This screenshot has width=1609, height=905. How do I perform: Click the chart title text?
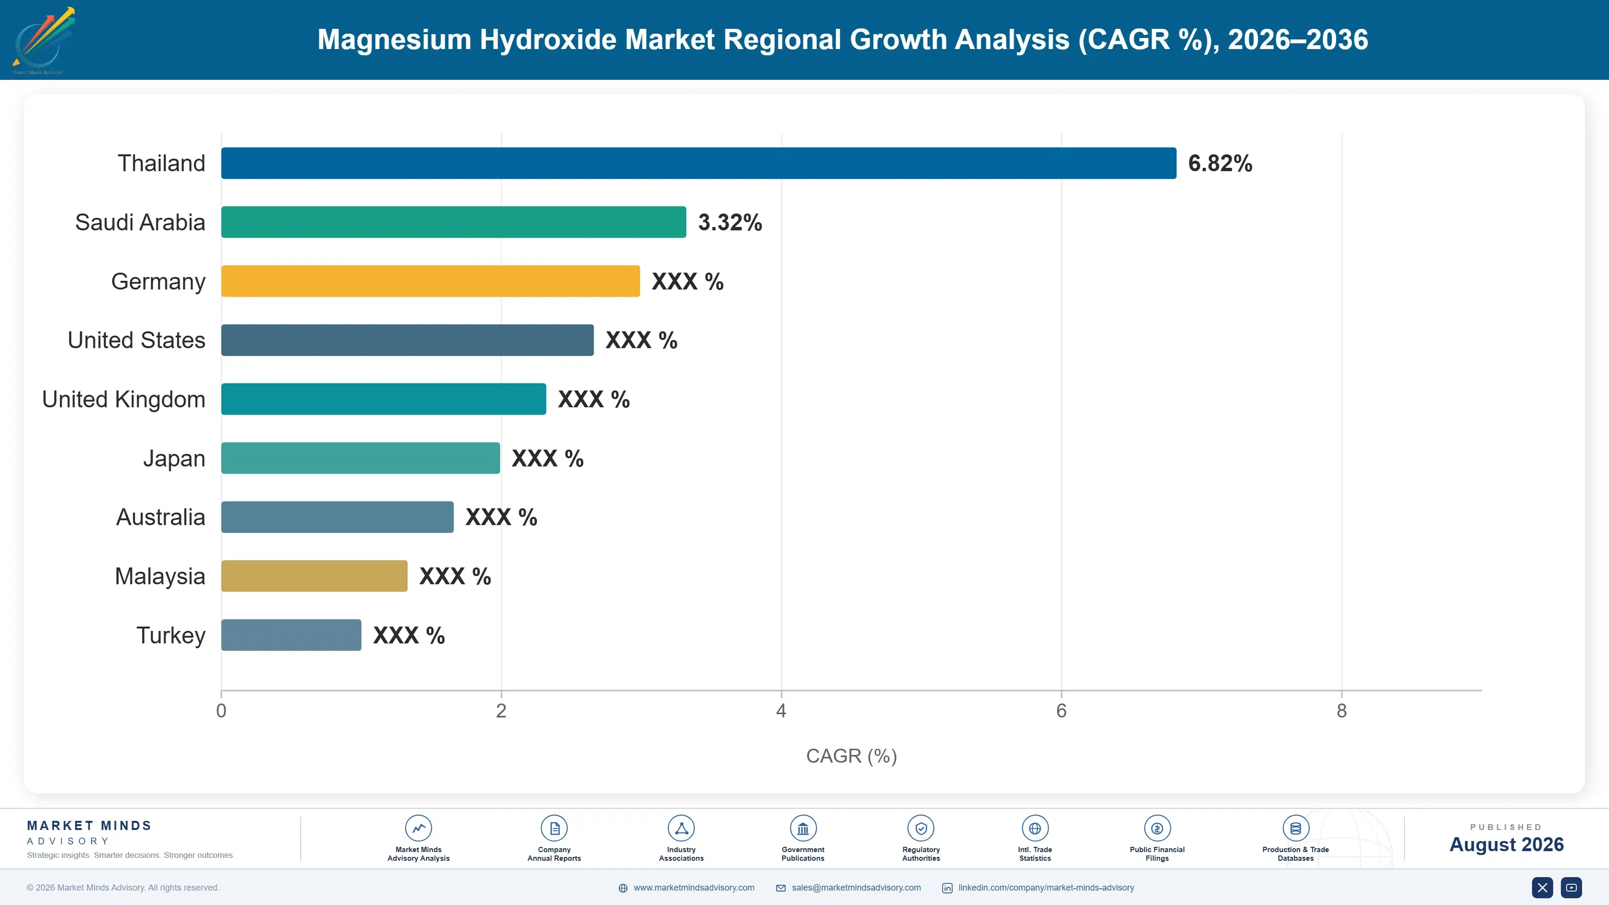point(843,39)
